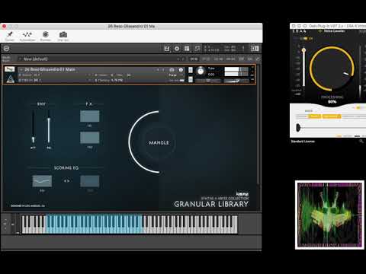Click the search magnifier in the ERA plug-in
Image resolution: width=366 pixels, height=274 pixels.
pyautogui.click(x=361, y=142)
